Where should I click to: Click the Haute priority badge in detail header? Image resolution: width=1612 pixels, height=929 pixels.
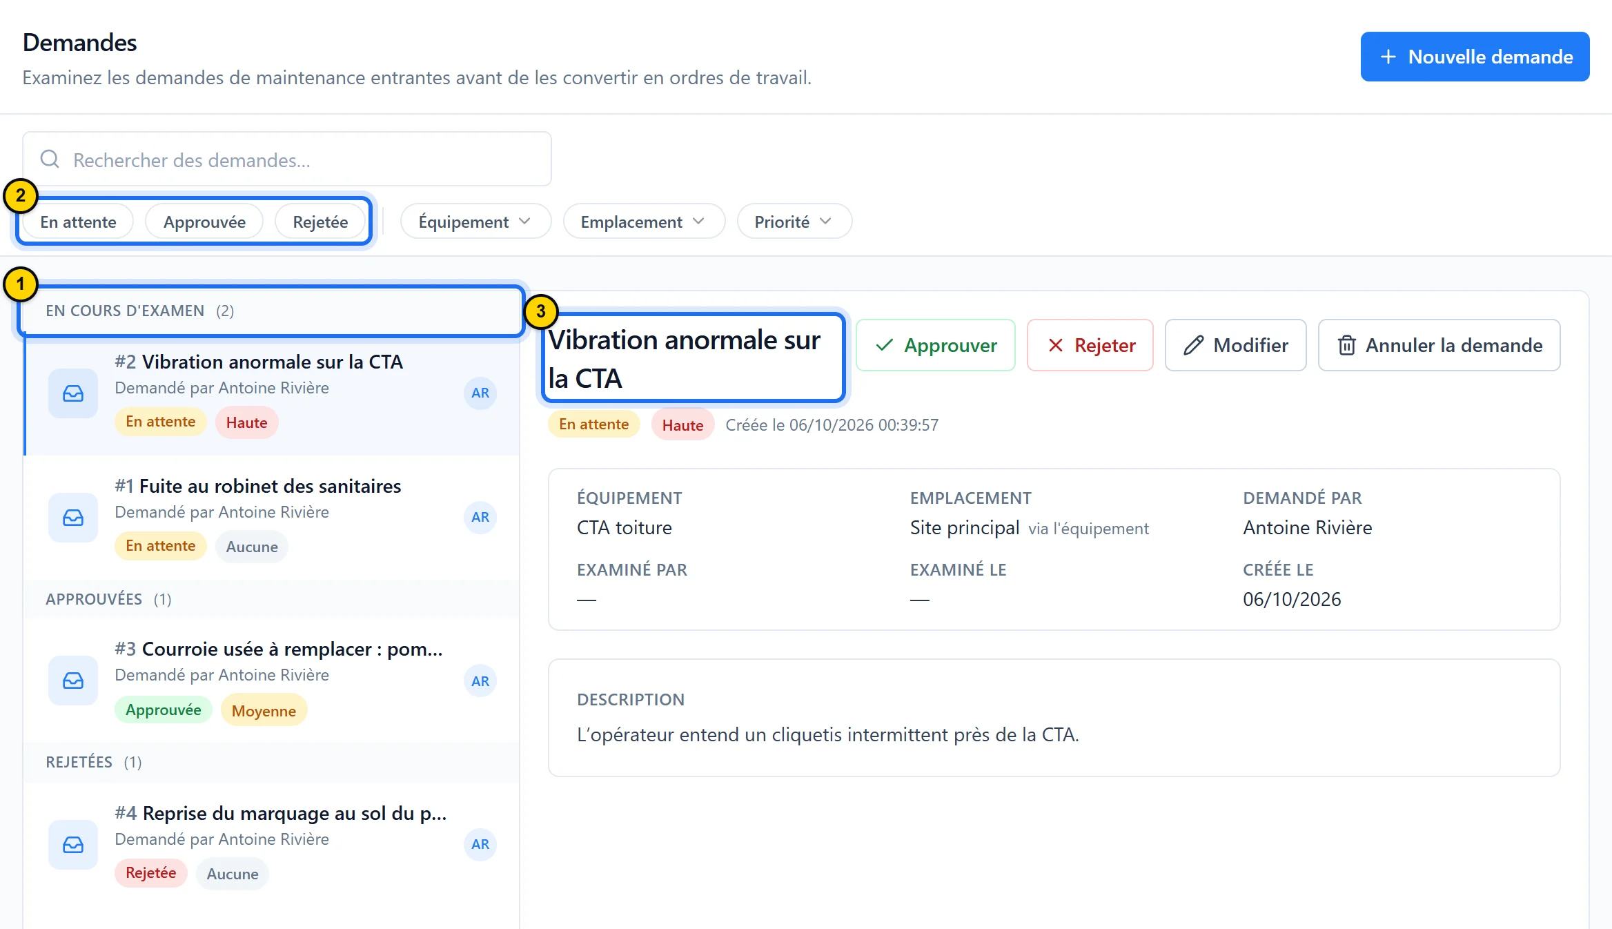682,425
